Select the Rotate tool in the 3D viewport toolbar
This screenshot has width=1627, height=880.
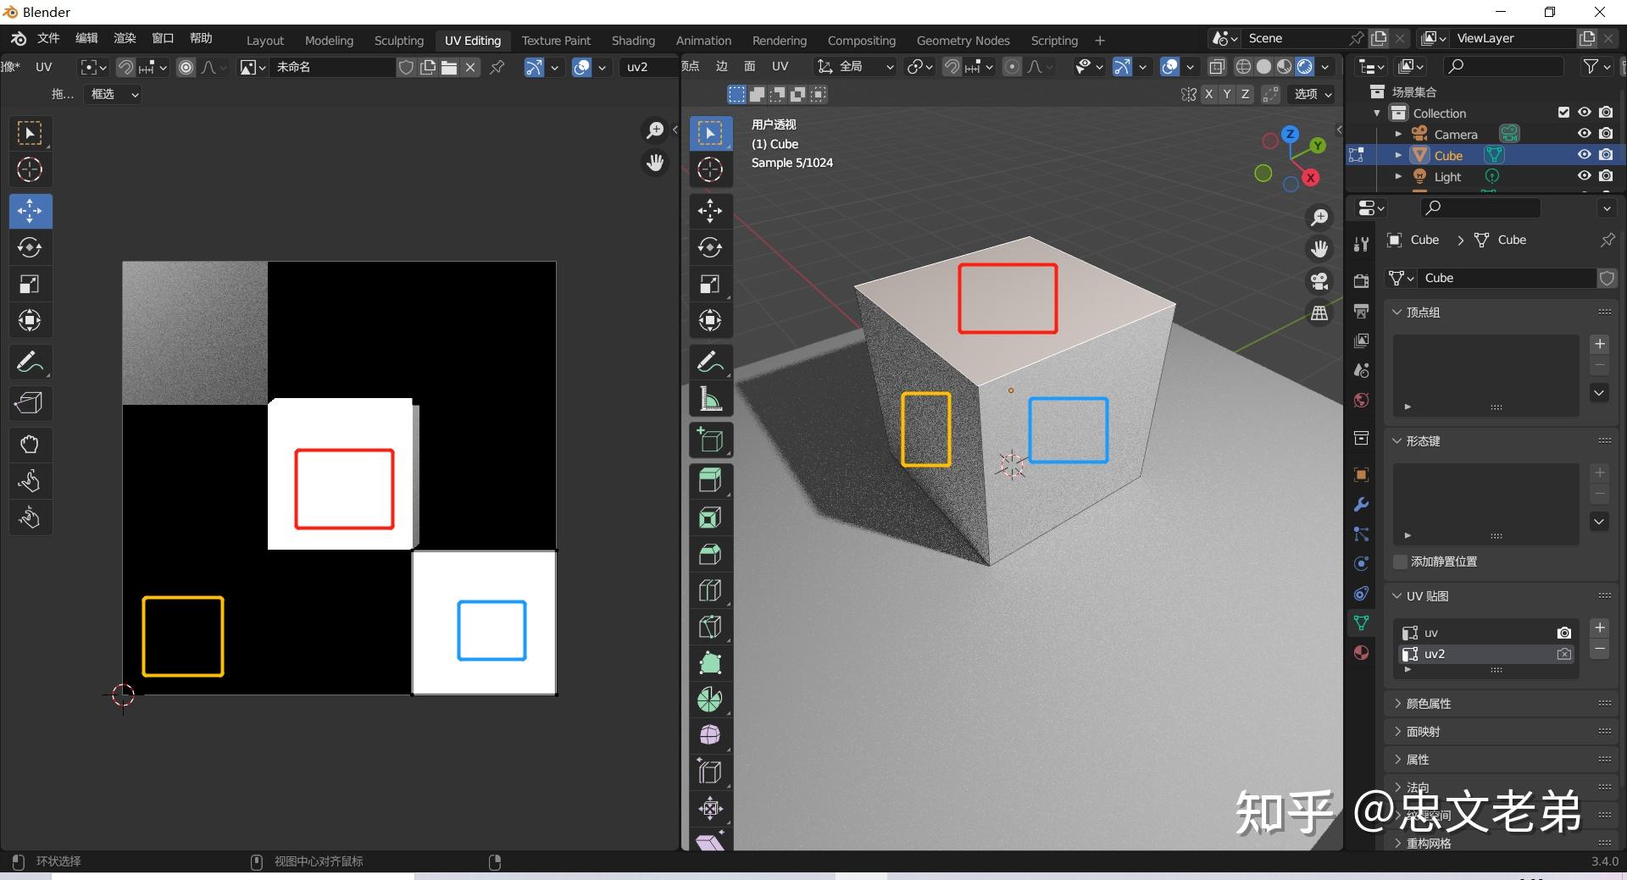coord(709,247)
